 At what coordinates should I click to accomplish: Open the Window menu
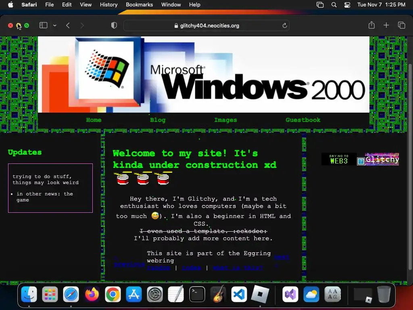click(171, 4)
